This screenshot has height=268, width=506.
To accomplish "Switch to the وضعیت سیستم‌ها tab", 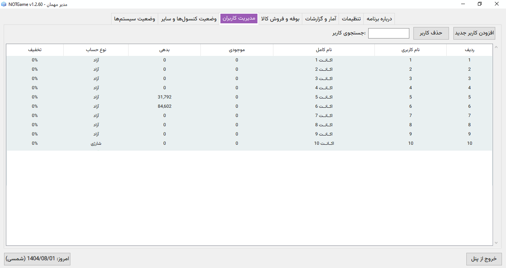I will tap(134, 19).
